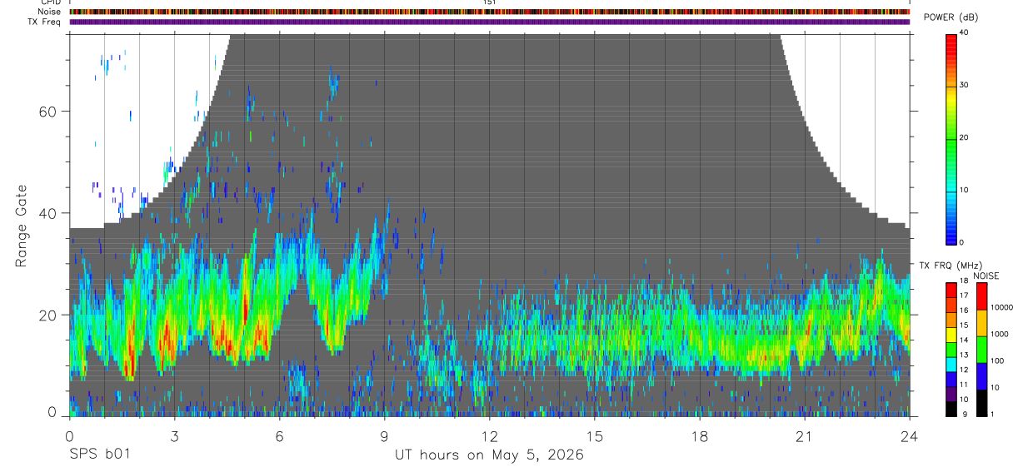Click the POWER (dB) color bar
The height and width of the screenshot is (472, 1023).
tap(951, 138)
